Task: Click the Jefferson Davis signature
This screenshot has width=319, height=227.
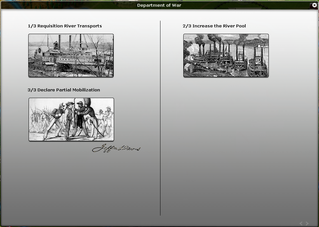Action: pos(116,148)
